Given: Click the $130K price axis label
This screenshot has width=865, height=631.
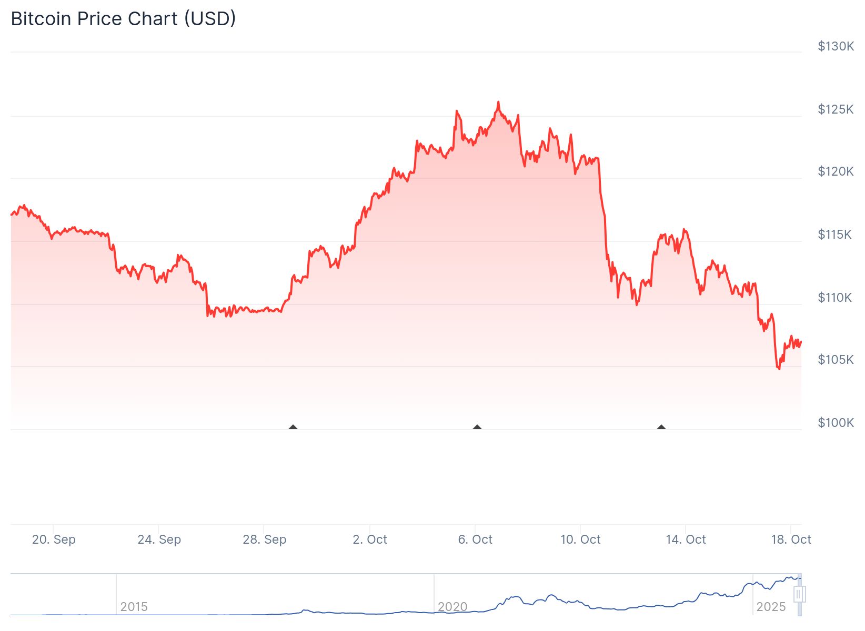Looking at the screenshot, I should [836, 46].
